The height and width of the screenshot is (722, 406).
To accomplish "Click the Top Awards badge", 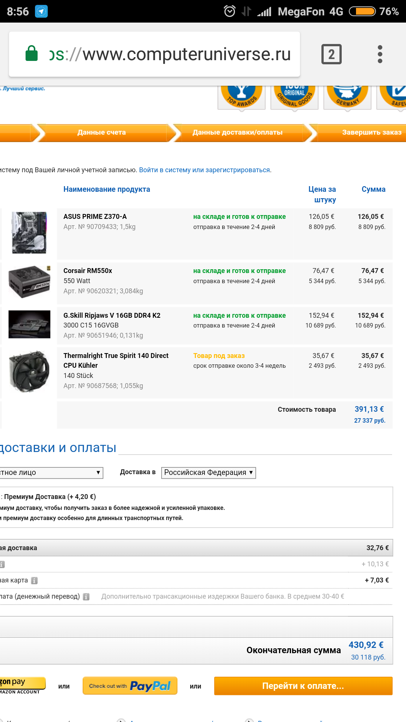I will [241, 97].
